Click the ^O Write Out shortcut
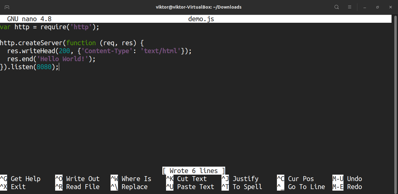Screen dimensions: 398x194 (x=77, y=179)
